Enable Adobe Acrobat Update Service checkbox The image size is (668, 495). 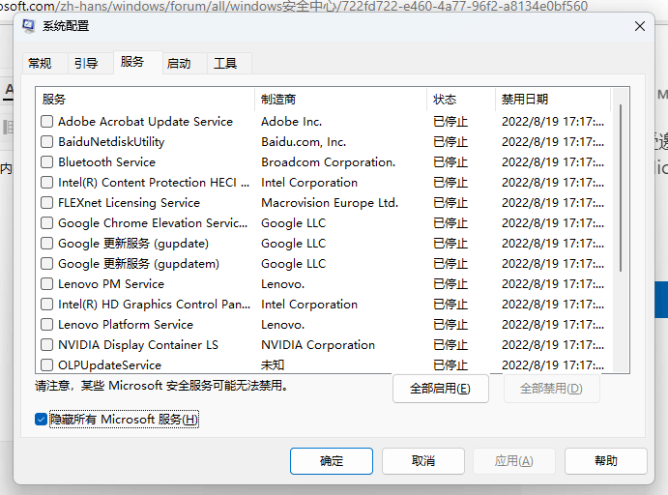(x=46, y=122)
